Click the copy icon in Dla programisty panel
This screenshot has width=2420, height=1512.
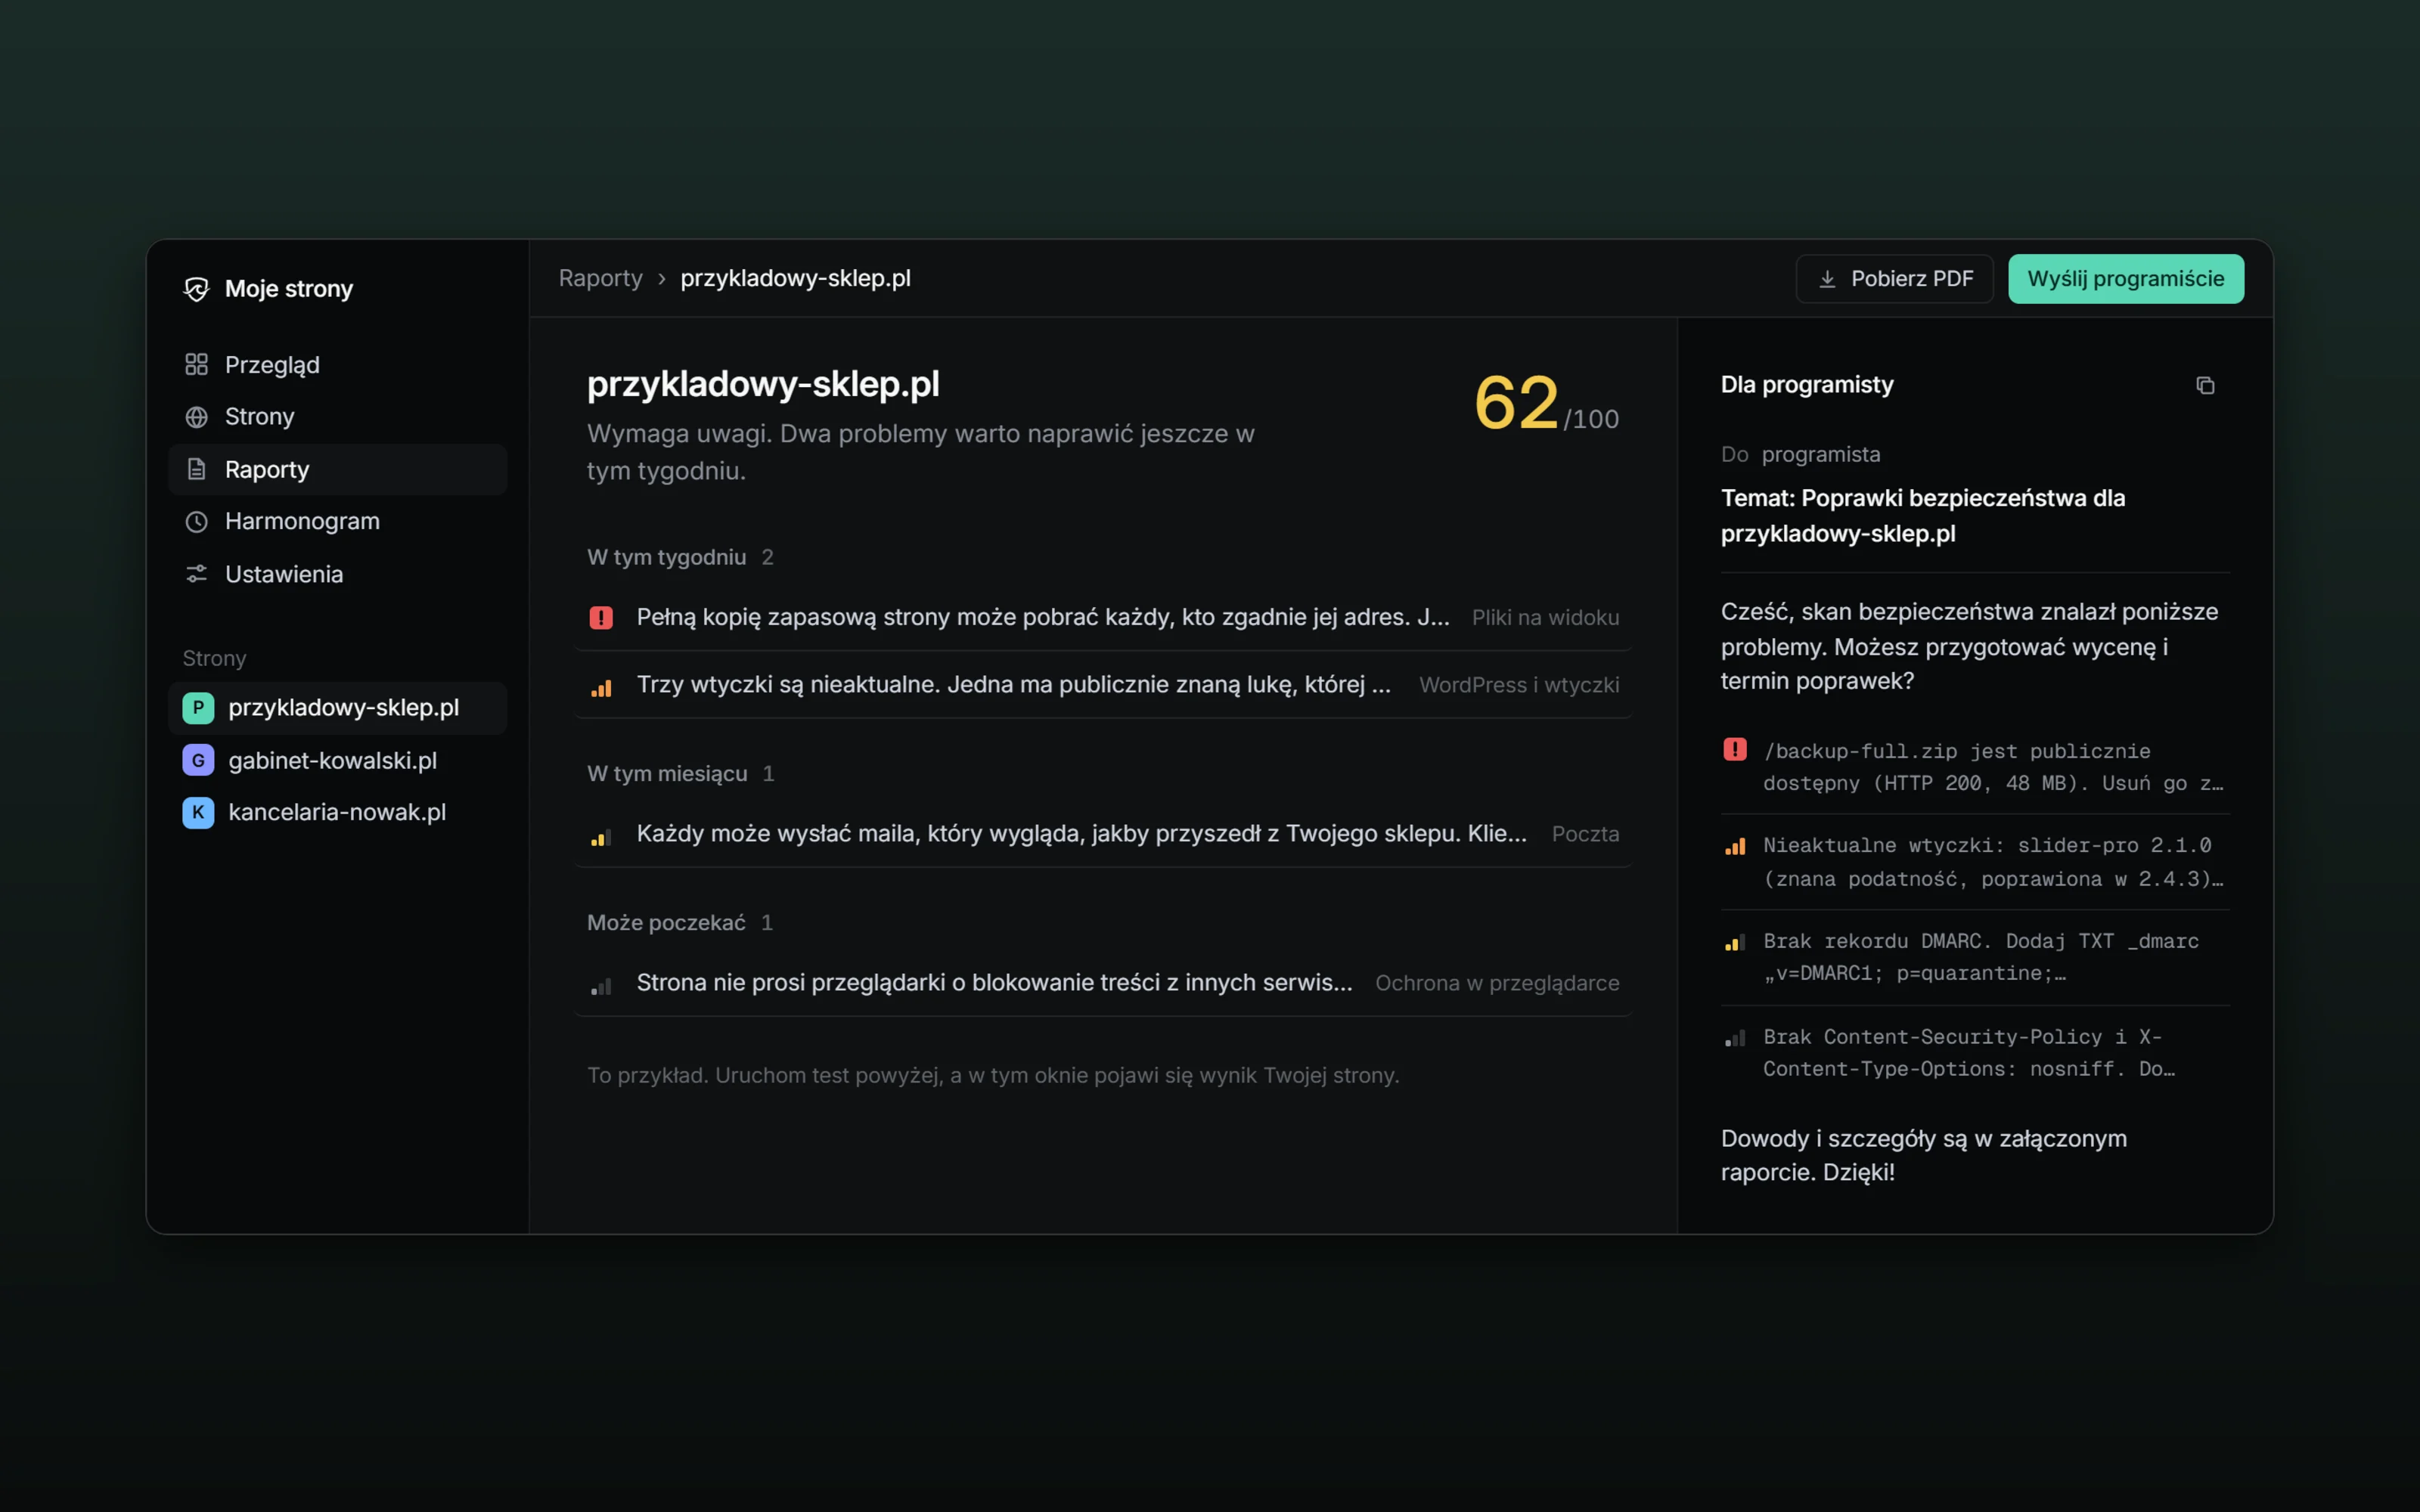2205,385
